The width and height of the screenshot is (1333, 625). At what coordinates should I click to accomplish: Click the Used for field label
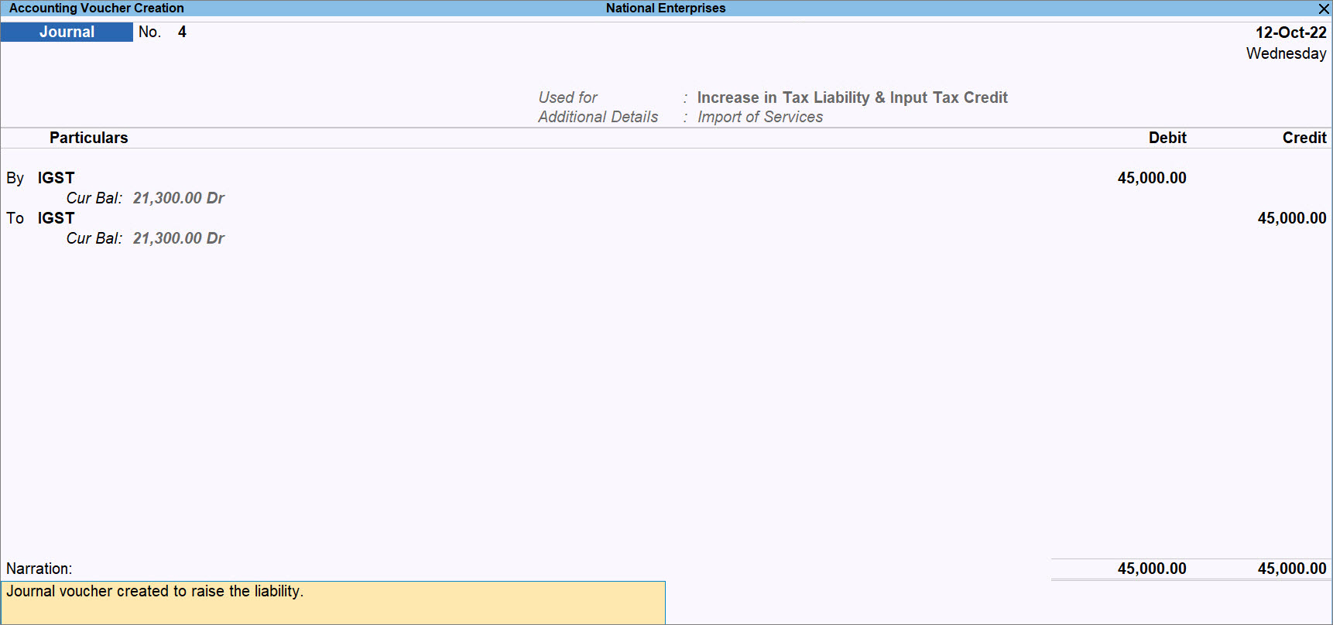pos(567,97)
